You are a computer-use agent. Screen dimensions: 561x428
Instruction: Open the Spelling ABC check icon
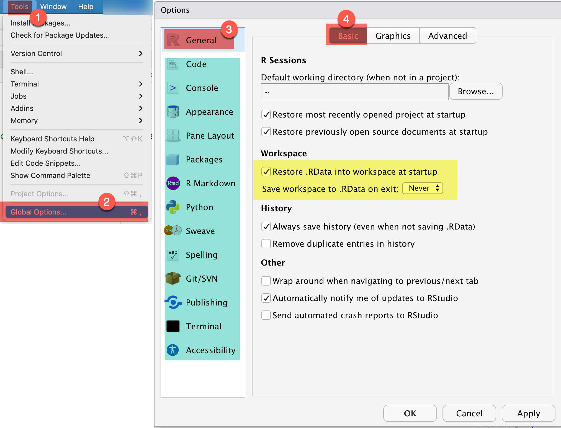pyautogui.click(x=173, y=254)
